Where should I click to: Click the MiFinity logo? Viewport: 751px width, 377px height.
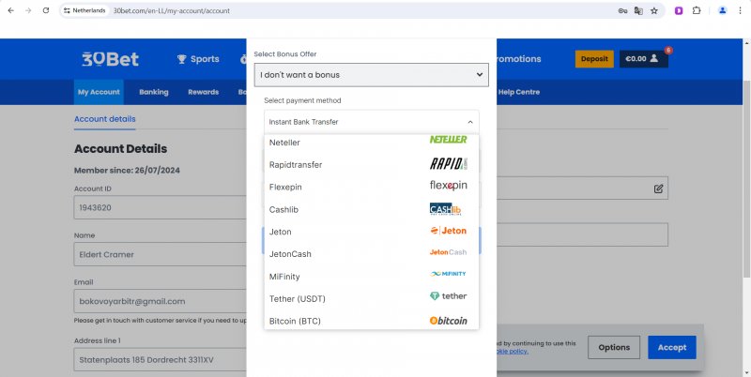pyautogui.click(x=449, y=274)
